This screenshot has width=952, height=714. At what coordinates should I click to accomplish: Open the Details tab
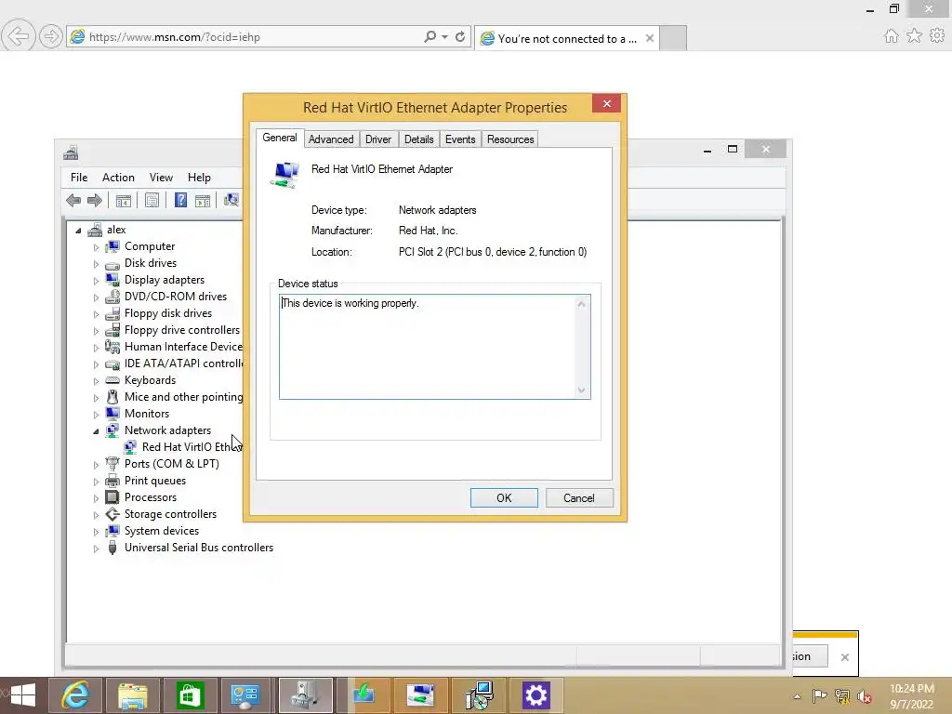click(x=419, y=139)
